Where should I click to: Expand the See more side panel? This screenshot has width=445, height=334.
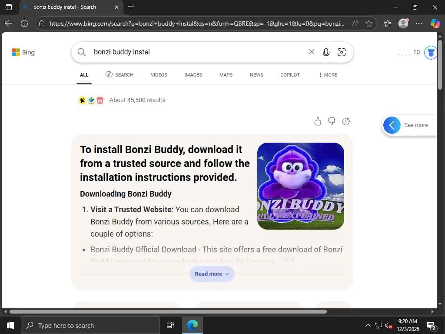(408, 125)
